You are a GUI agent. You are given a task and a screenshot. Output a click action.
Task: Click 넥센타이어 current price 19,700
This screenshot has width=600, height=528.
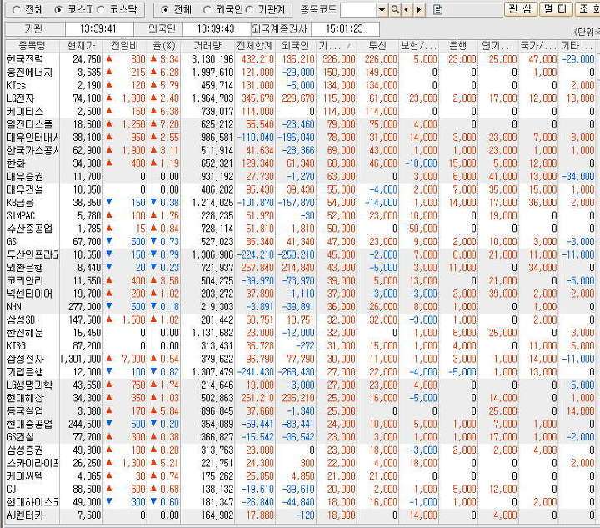click(87, 294)
